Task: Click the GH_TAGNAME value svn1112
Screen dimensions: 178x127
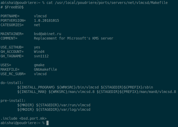Action: point(41,56)
